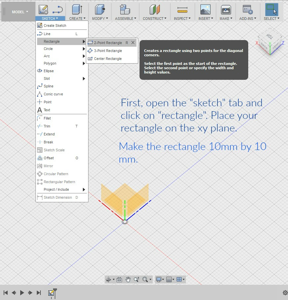Click the Pan hand icon in navigation bar

coord(128,279)
